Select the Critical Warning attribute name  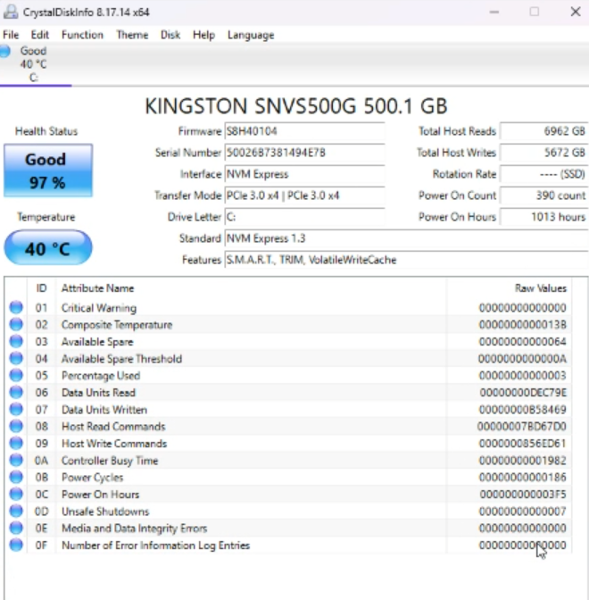click(x=99, y=308)
